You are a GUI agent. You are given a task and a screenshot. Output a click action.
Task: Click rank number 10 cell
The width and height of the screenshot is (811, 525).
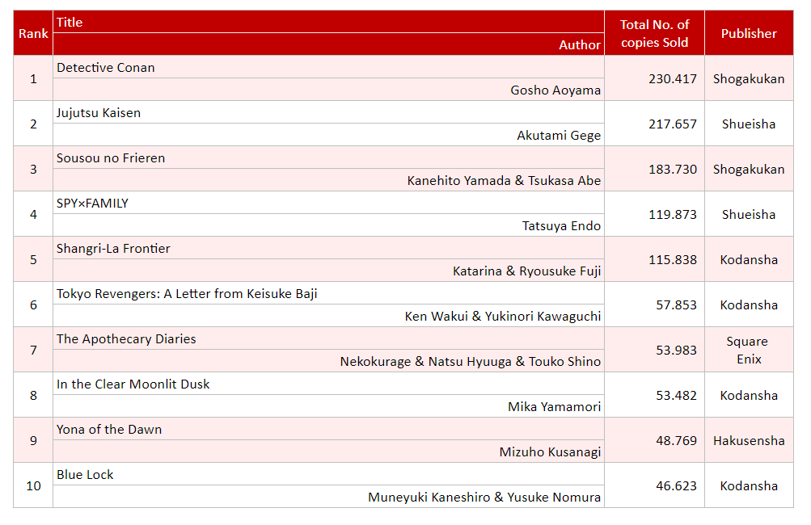point(33,485)
